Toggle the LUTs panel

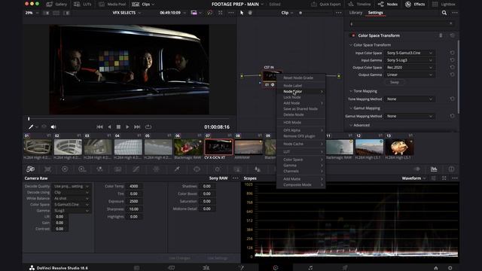click(82, 5)
